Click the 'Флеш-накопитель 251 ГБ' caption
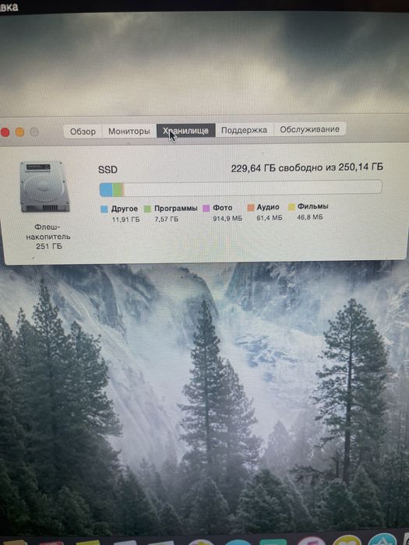Screen dimensions: 409x545 point(48,237)
